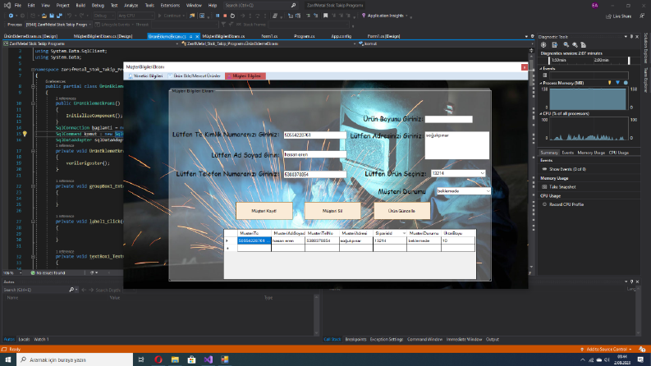Screen dimensions: 651x366
Task: Click Visual Studio icon in Windows taskbar
Action: click(x=209, y=359)
